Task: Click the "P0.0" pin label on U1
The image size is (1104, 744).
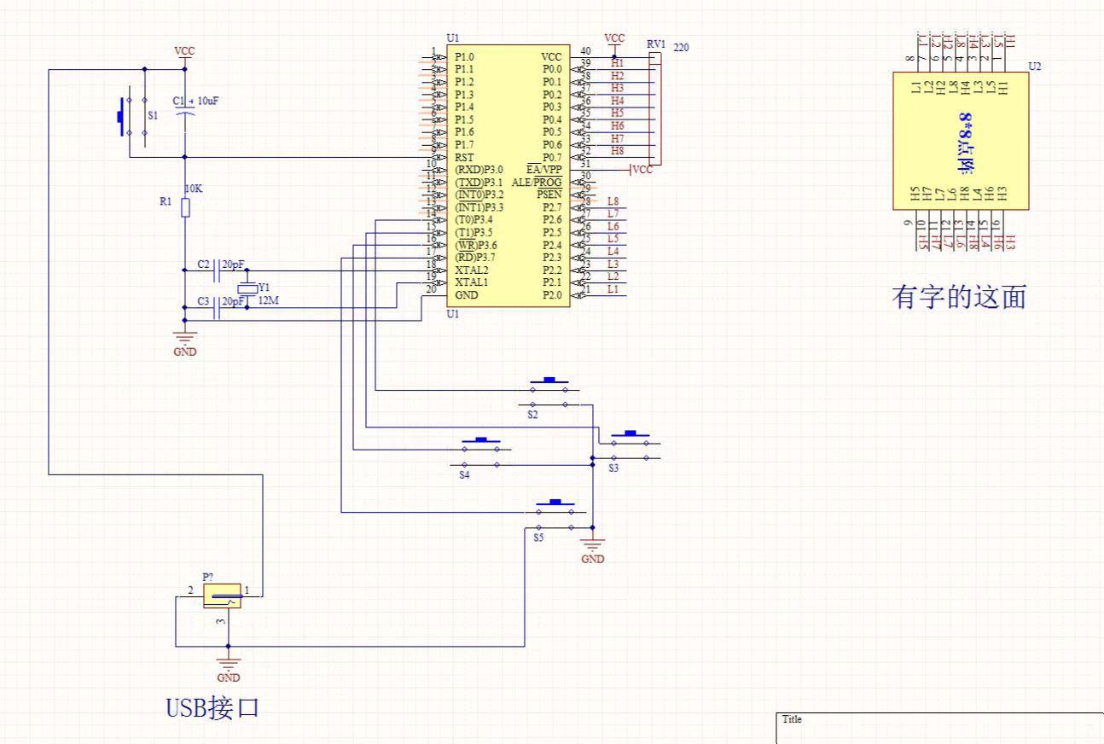Action: [x=552, y=69]
